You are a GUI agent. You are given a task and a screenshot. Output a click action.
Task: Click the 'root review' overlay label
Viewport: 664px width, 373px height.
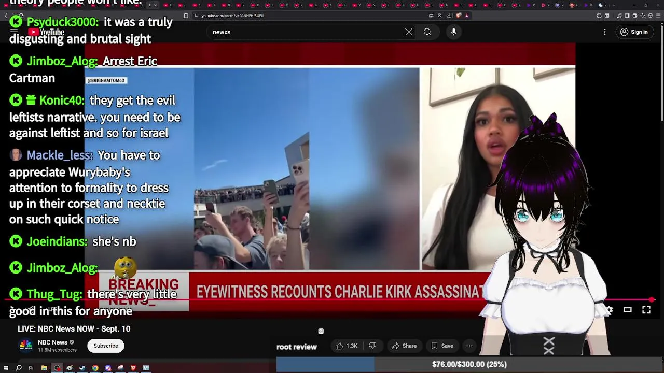(297, 347)
